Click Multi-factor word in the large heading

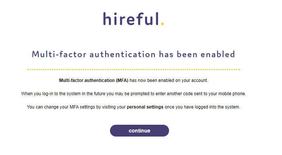[x=59, y=54]
